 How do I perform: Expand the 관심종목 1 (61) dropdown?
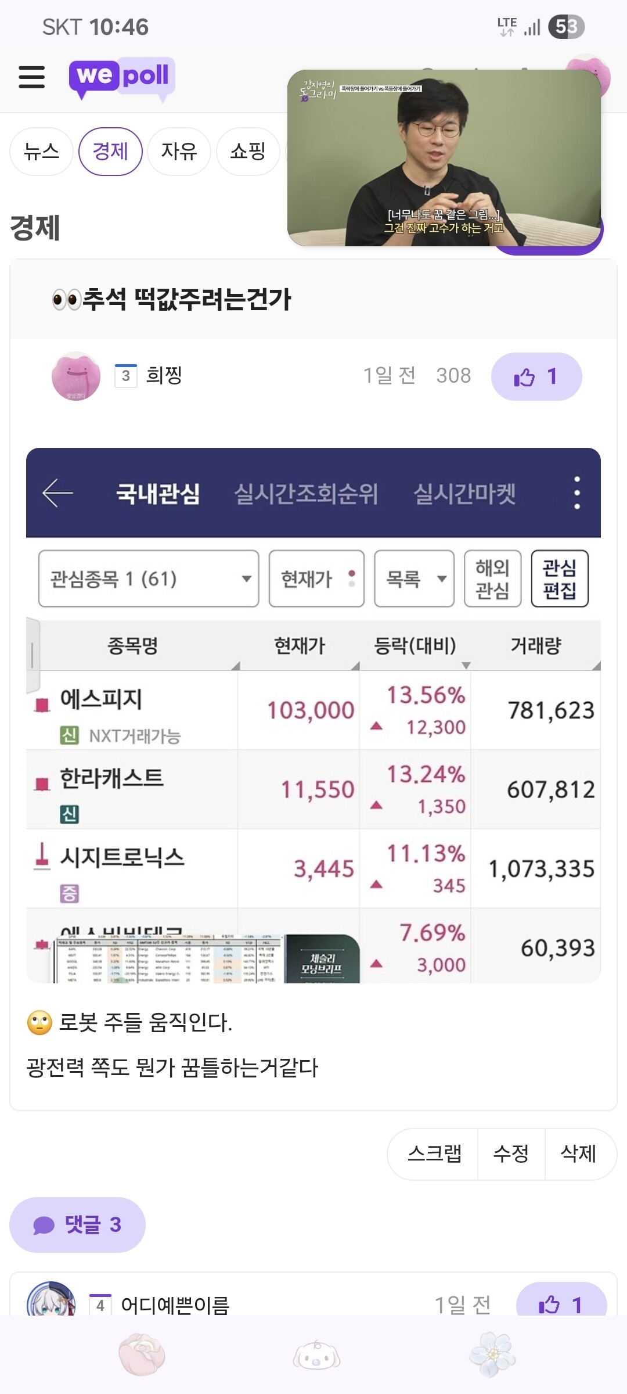[149, 579]
